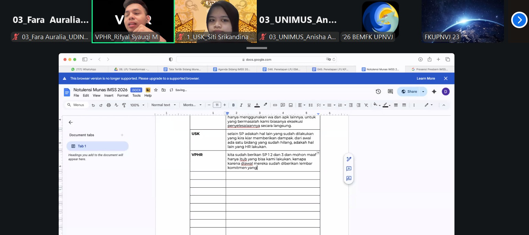Redo the last undone edit
Image resolution: width=529 pixels, height=235 pixels.
(101, 105)
